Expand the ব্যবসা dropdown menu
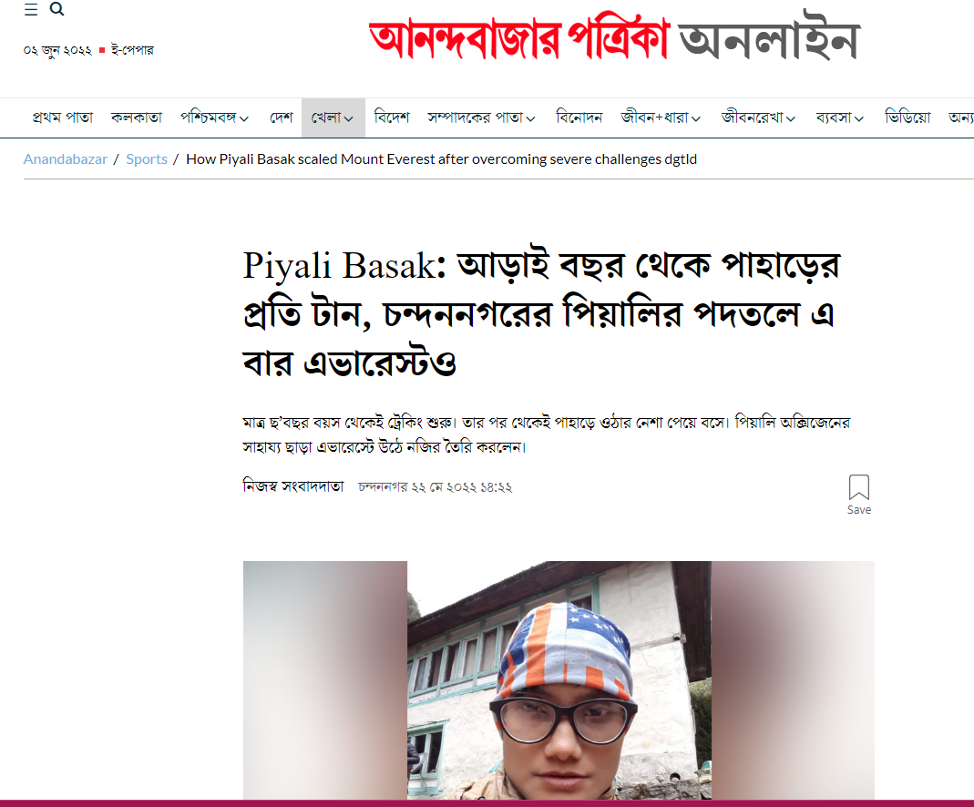This screenshot has height=807, width=974. (x=840, y=117)
